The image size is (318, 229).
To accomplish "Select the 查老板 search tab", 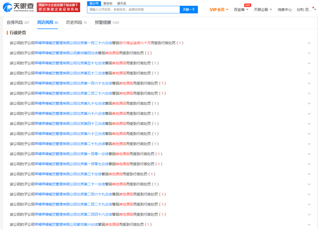I will 108,3.
